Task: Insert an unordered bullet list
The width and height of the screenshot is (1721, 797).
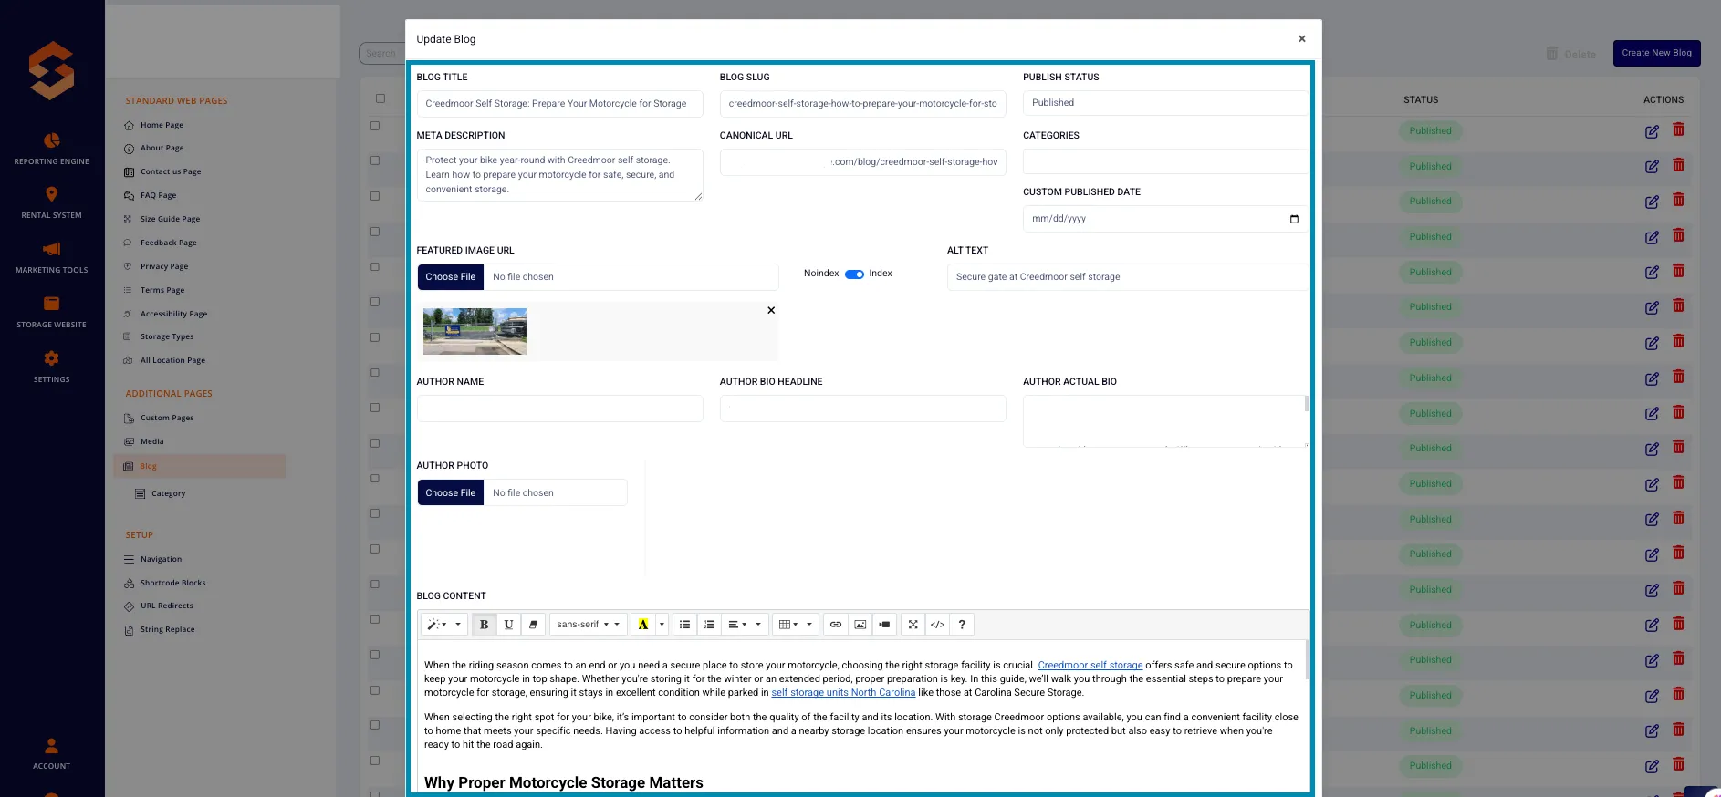Action: tap(684, 625)
